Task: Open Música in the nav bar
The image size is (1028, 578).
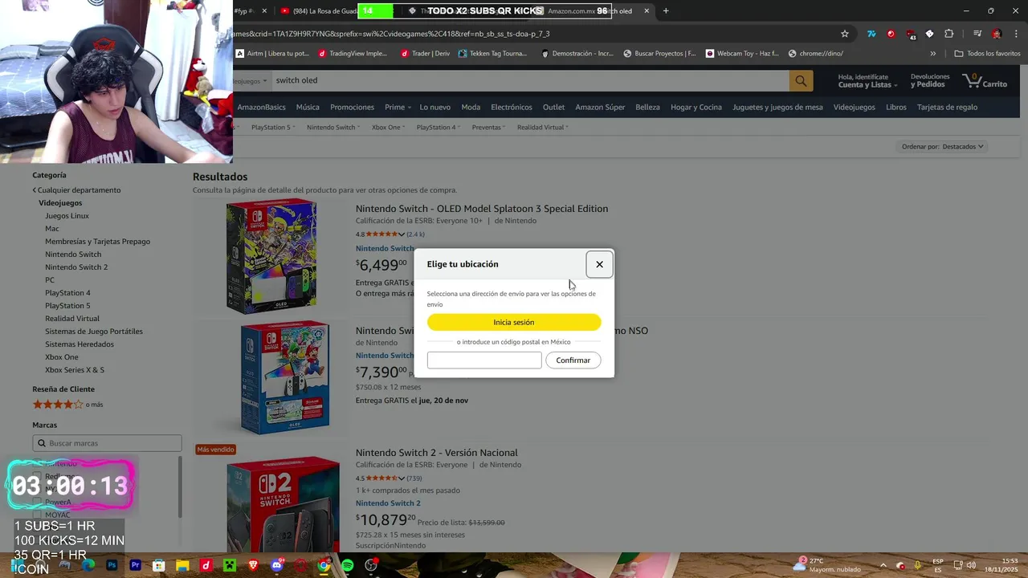Action: pyautogui.click(x=308, y=107)
